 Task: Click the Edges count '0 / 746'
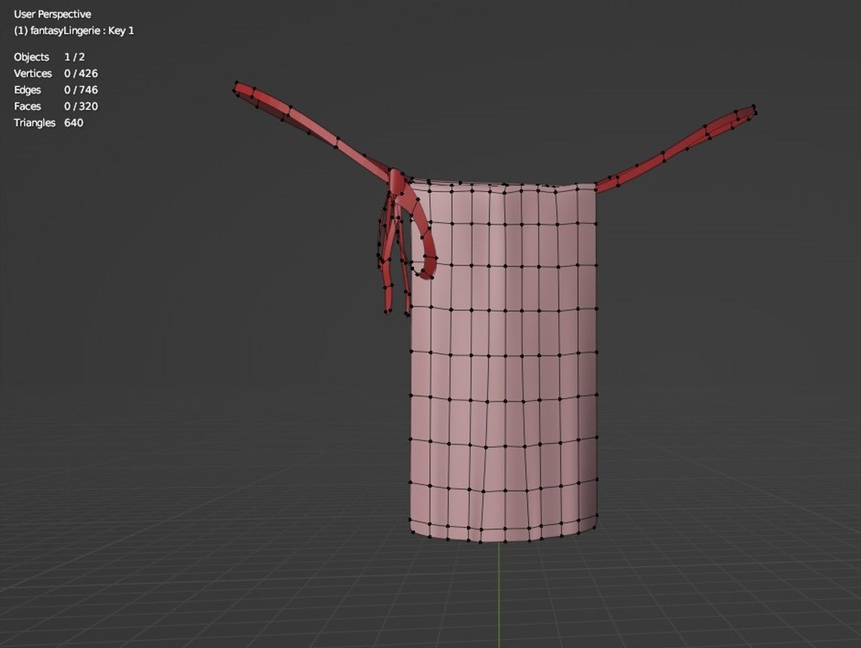[81, 89]
